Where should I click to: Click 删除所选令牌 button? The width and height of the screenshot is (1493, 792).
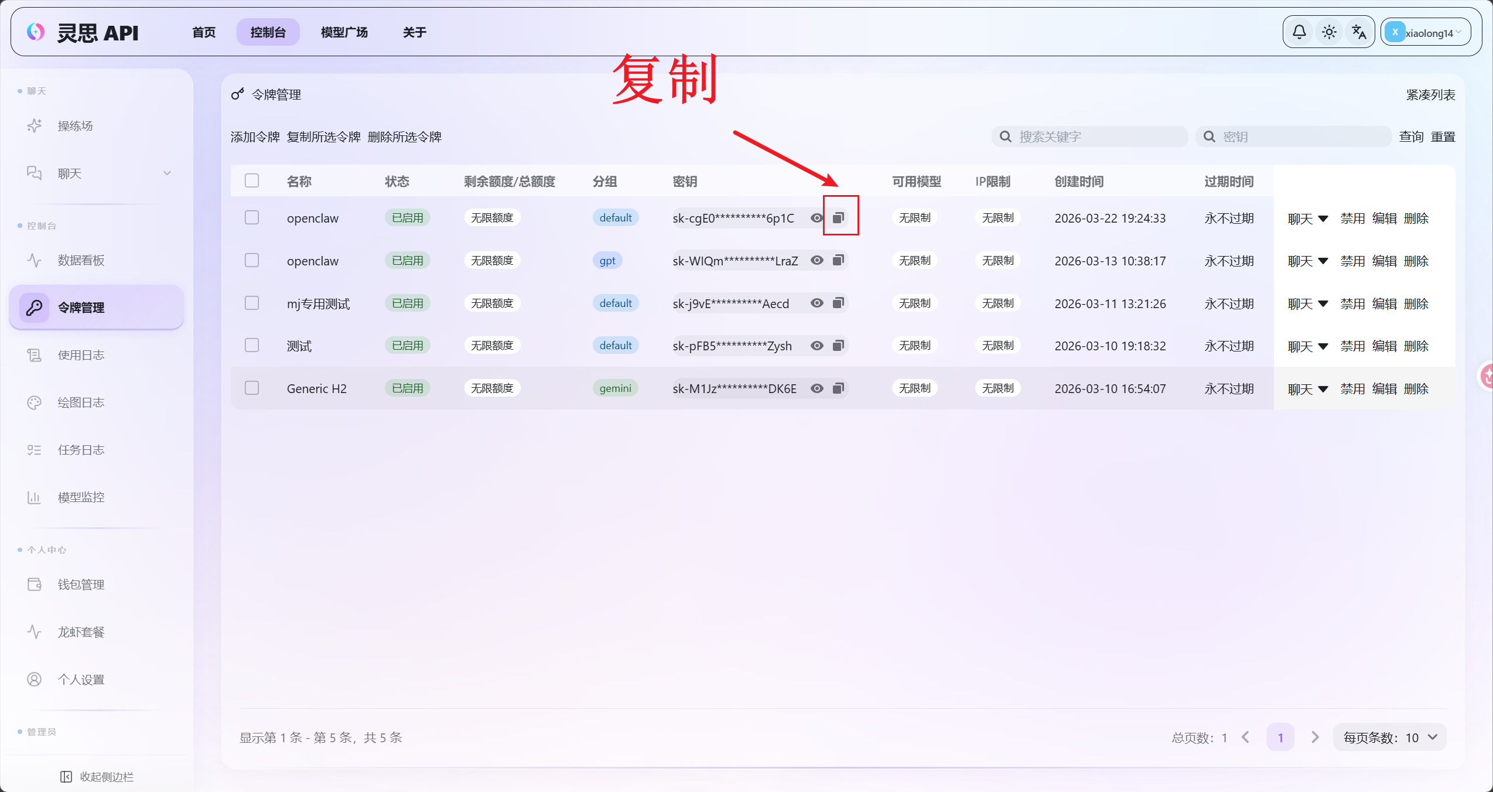pyautogui.click(x=404, y=137)
